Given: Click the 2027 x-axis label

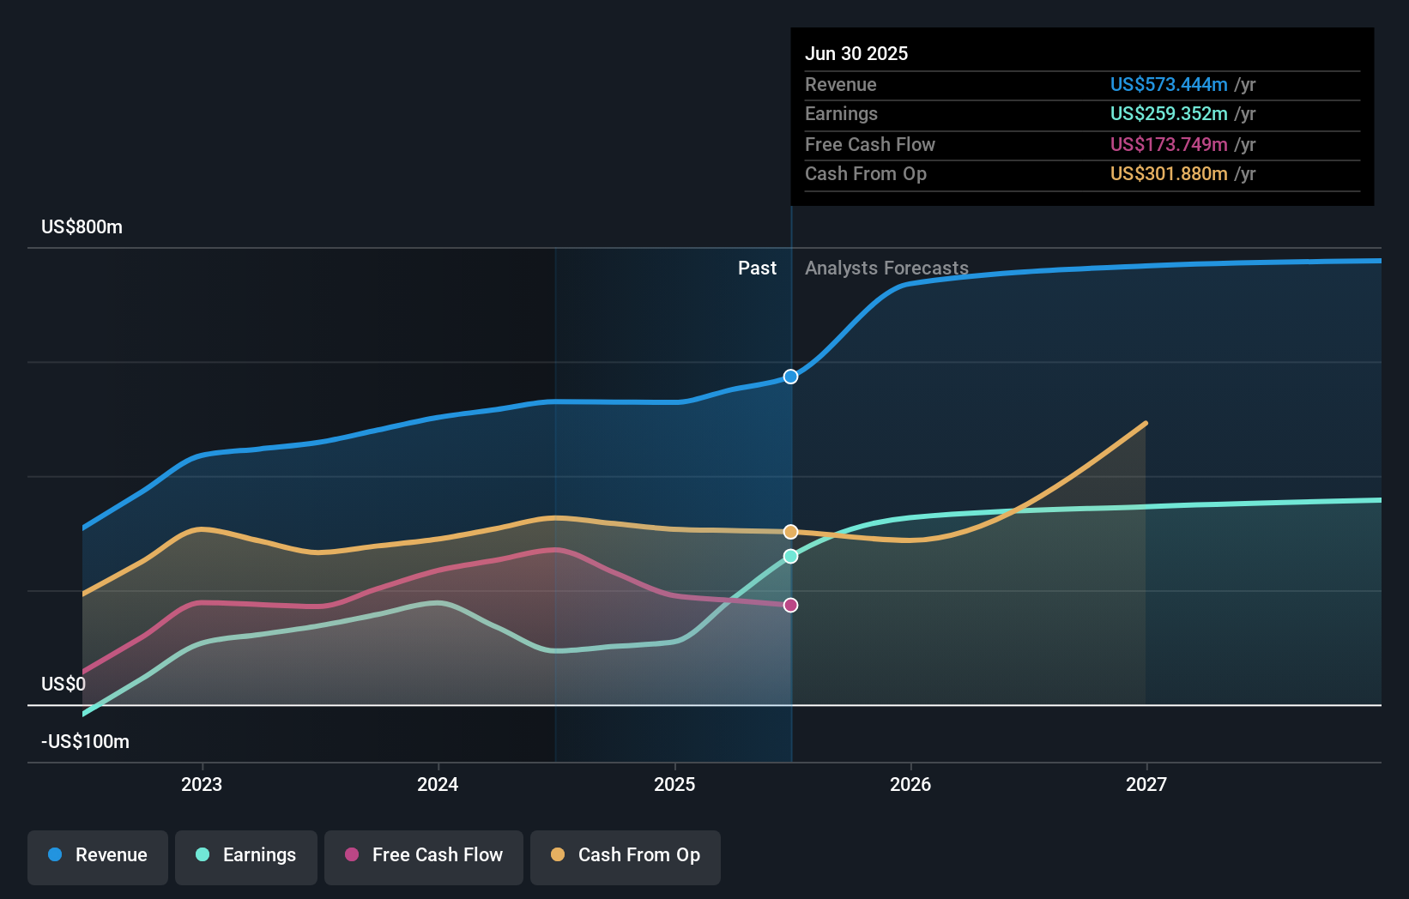Looking at the screenshot, I should pos(1146,785).
